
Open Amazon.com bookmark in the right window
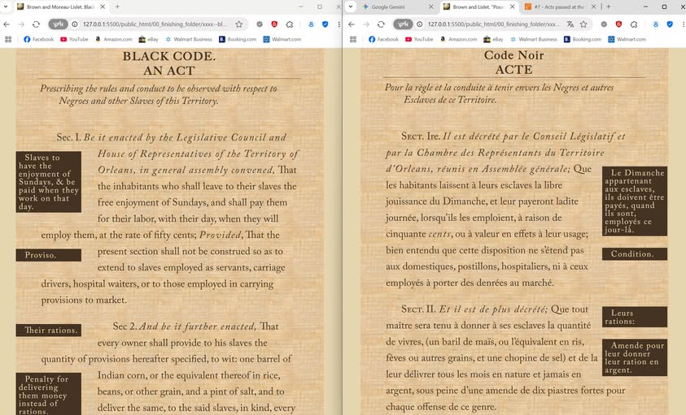click(x=458, y=39)
